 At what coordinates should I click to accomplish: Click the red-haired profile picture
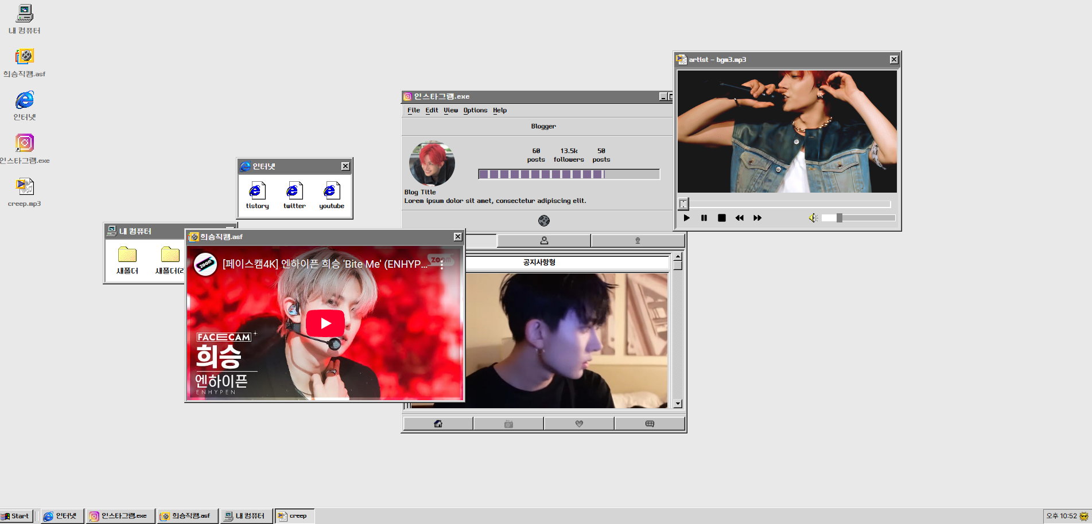432,163
